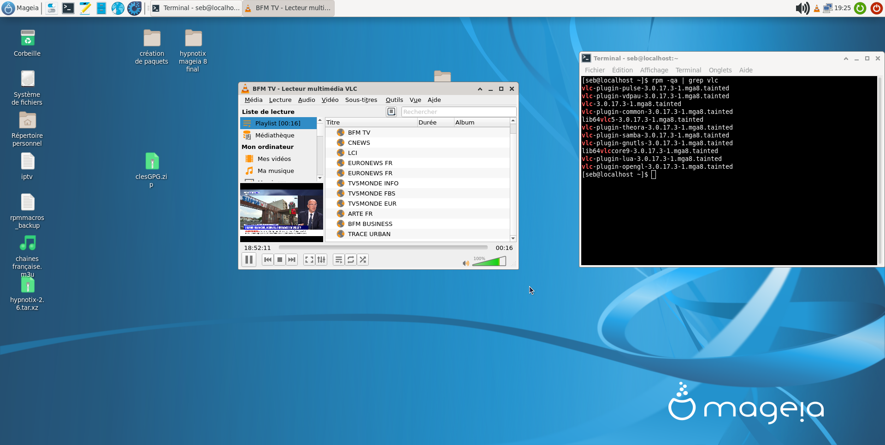The height and width of the screenshot is (445, 885).
Task: Select hypnotix mageia 8 final folder
Action: [193, 51]
